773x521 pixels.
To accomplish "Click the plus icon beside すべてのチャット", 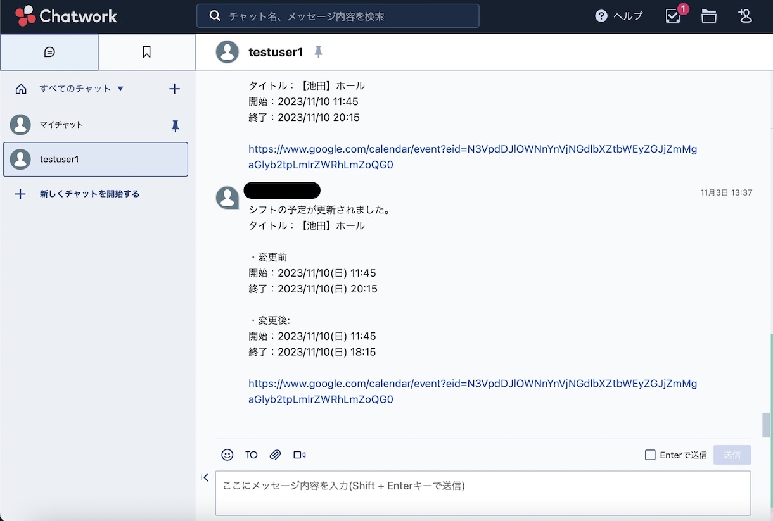I will click(175, 89).
